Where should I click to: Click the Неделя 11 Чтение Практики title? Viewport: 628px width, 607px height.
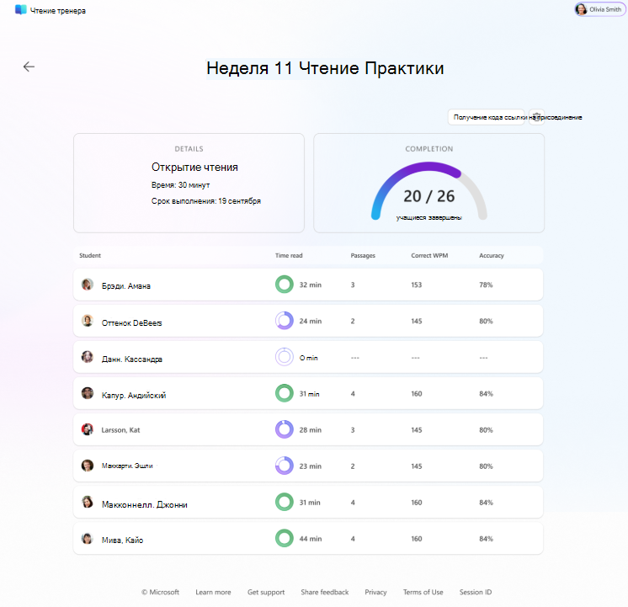(x=325, y=68)
